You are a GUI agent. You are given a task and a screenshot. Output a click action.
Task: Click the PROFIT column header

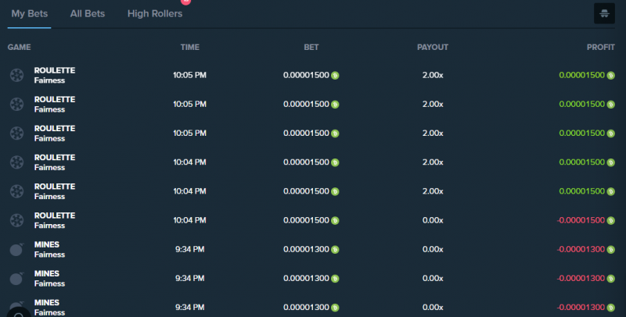pos(601,48)
